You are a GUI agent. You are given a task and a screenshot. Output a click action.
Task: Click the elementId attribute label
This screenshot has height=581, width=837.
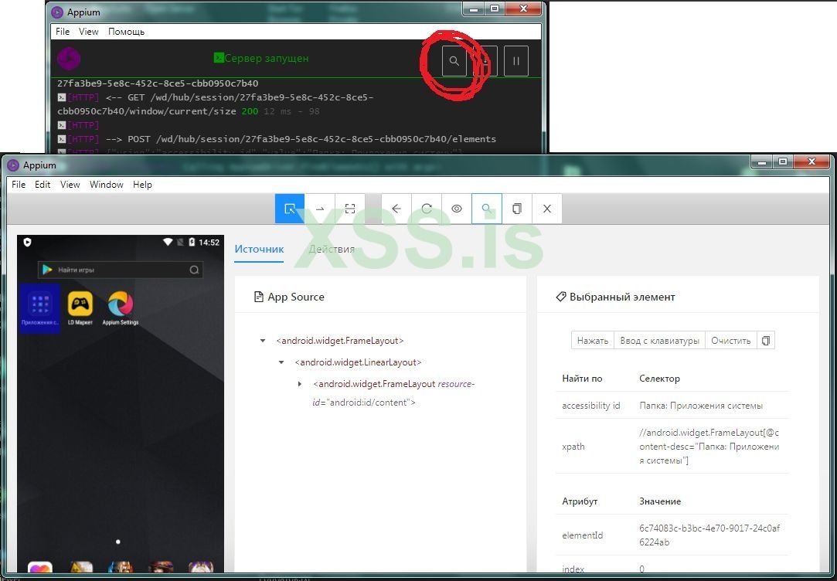583,535
